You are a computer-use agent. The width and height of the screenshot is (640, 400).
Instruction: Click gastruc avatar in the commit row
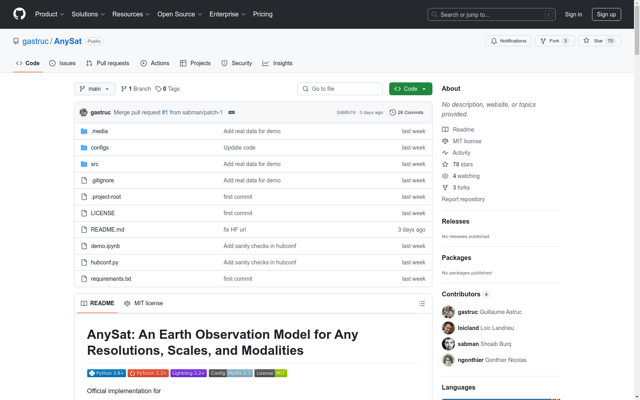tap(84, 112)
